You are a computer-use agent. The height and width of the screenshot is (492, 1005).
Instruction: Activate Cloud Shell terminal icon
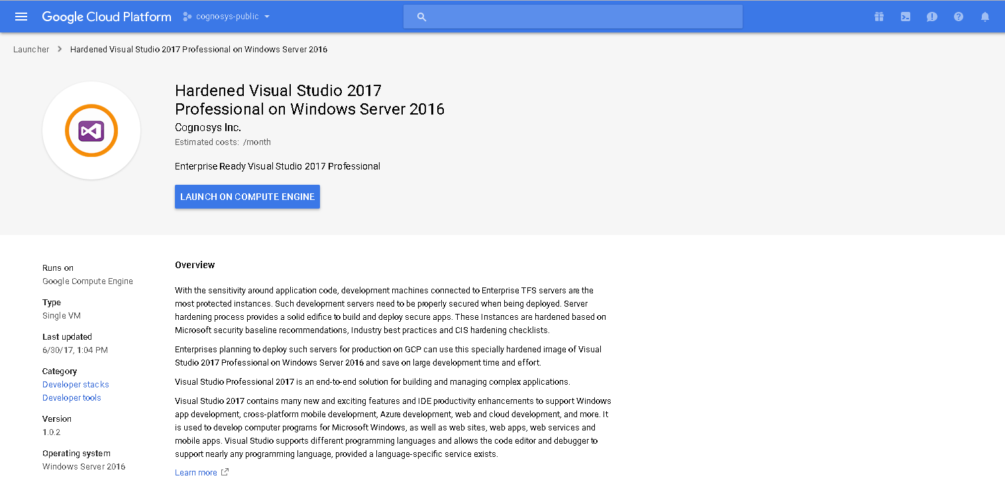906,17
